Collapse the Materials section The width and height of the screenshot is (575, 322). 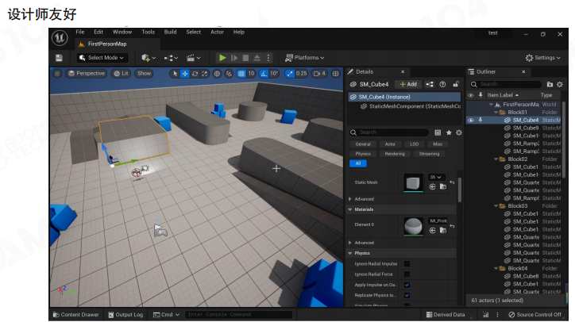[352, 209]
